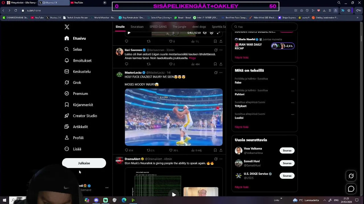Switch to The jungle tab

(x=179, y=27)
